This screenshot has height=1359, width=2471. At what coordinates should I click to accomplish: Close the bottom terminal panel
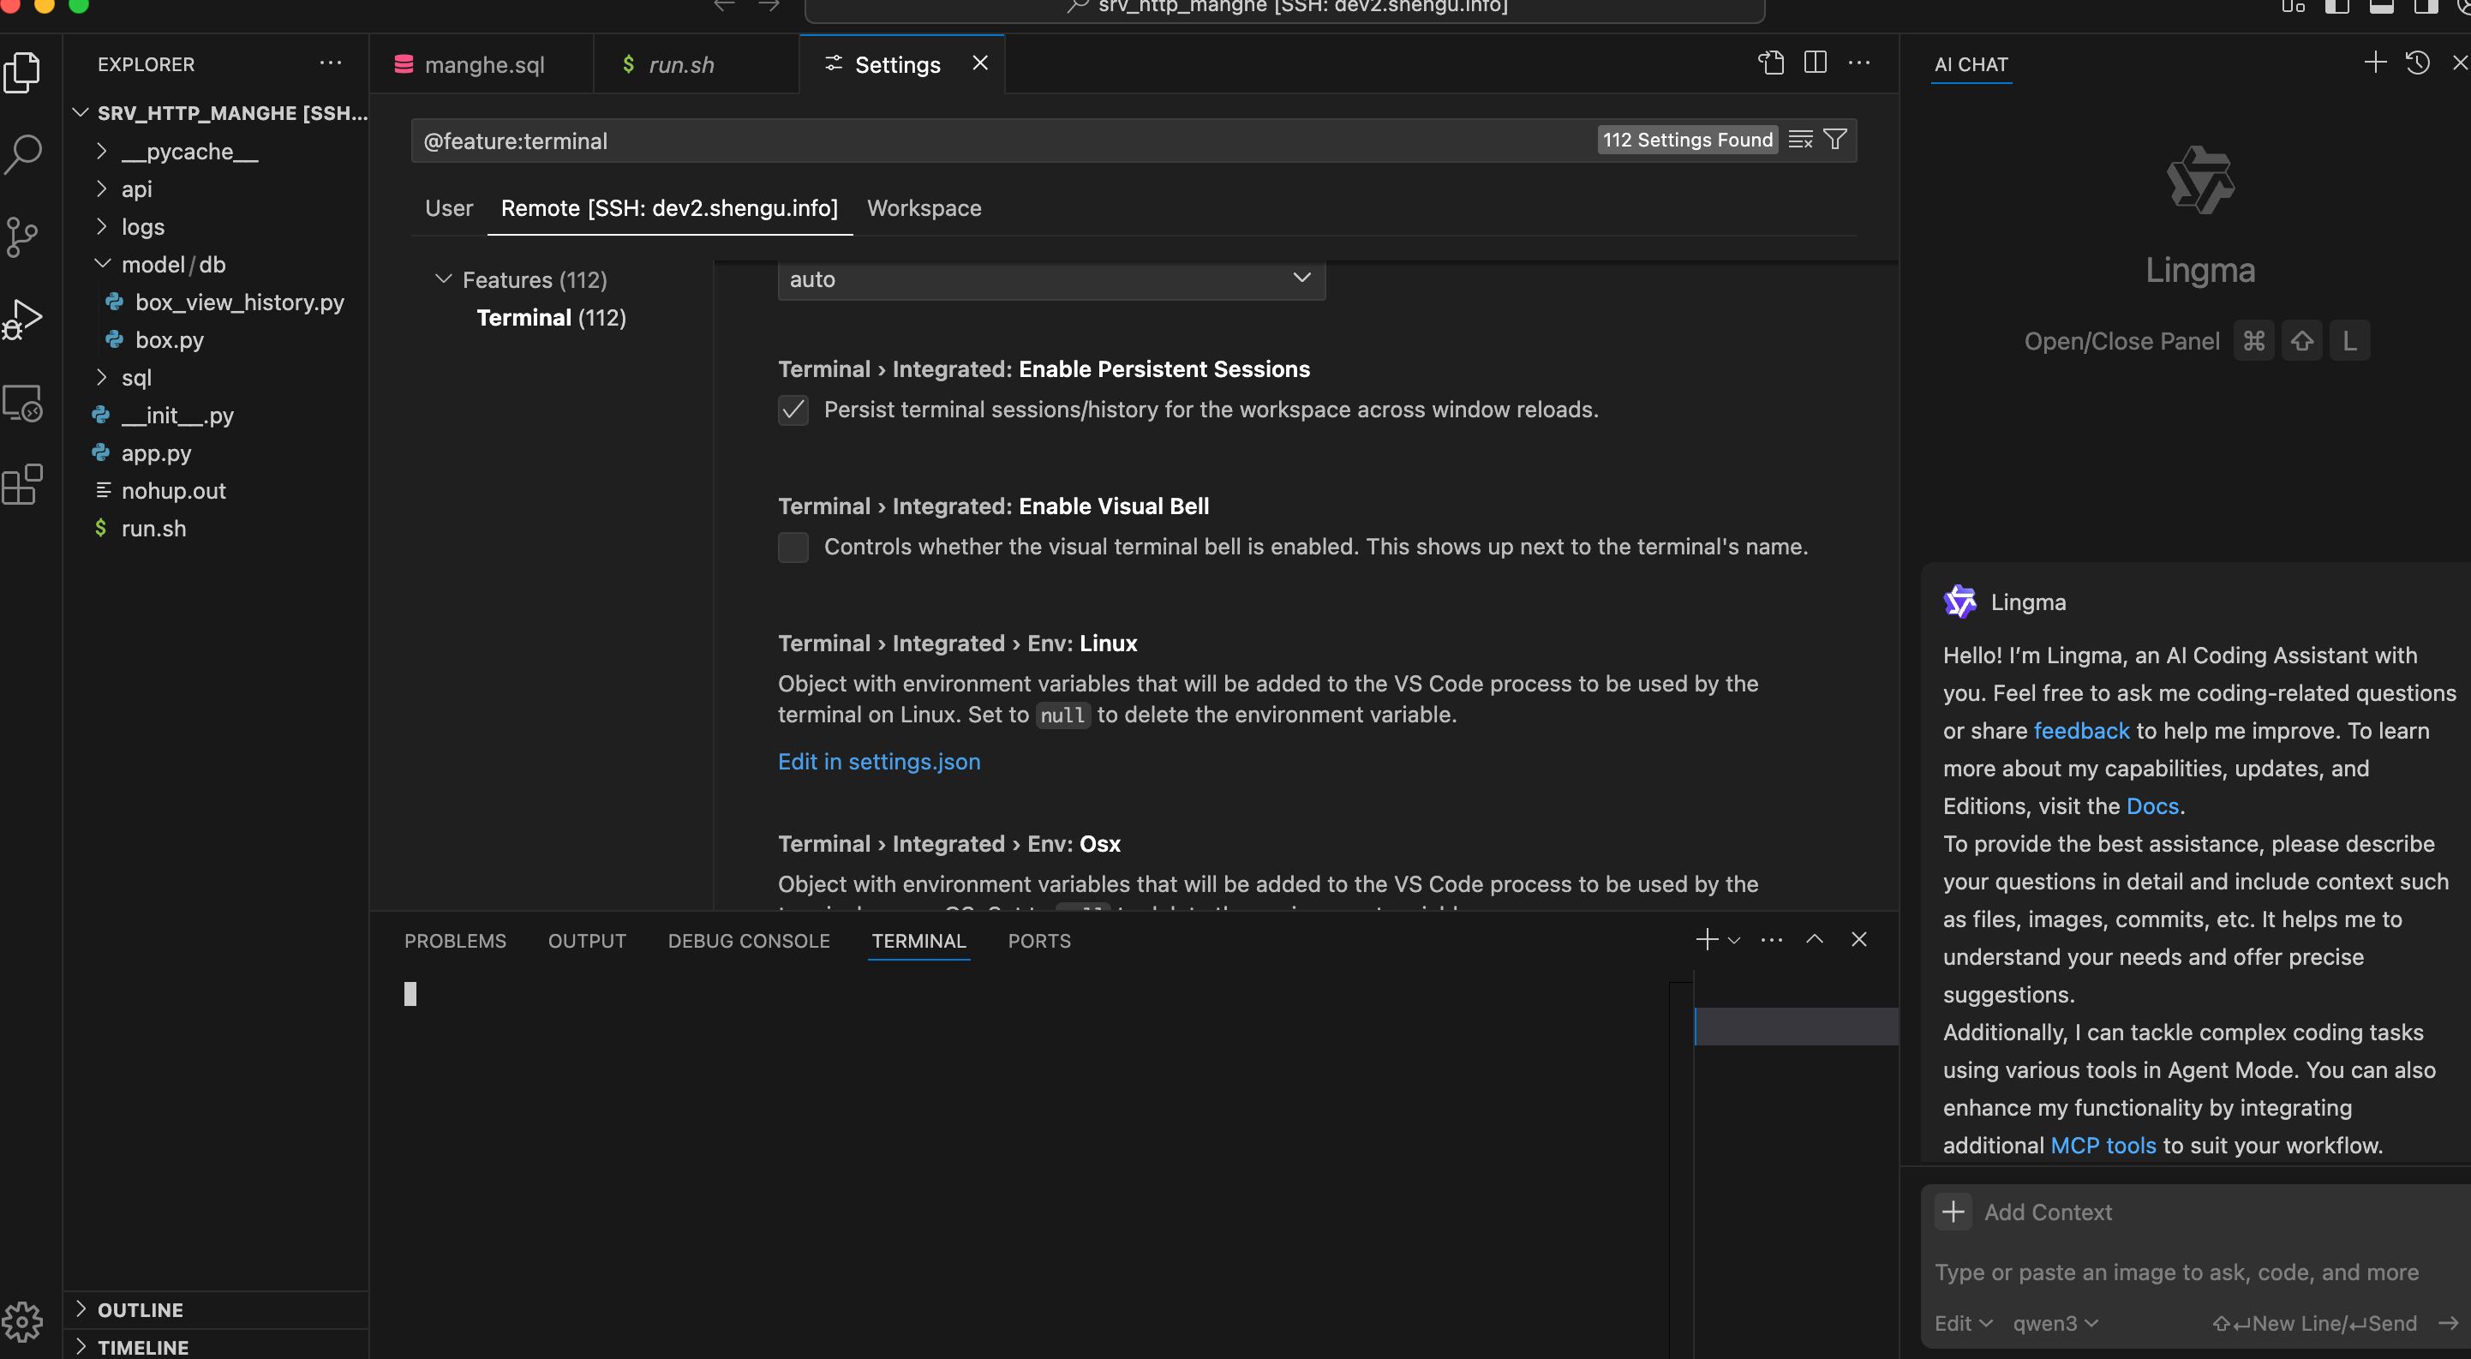point(1859,939)
